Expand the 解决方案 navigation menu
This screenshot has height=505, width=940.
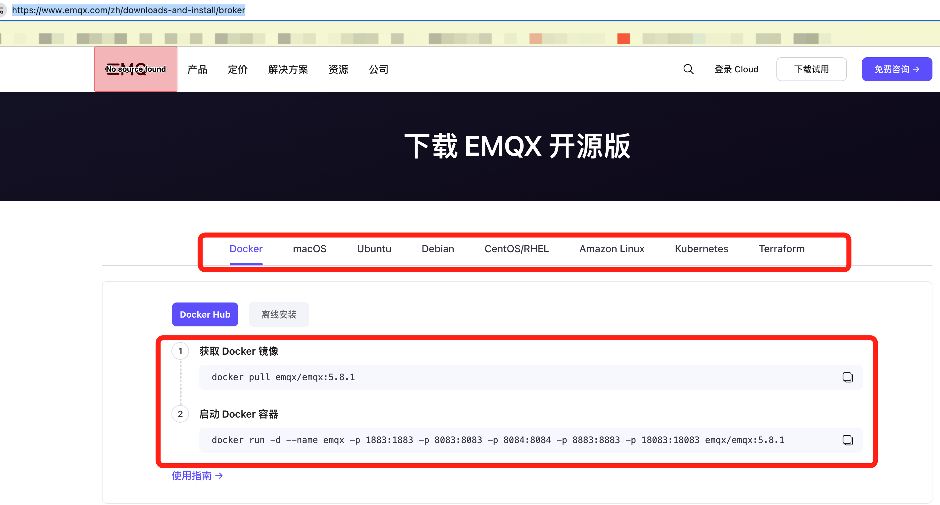(288, 69)
